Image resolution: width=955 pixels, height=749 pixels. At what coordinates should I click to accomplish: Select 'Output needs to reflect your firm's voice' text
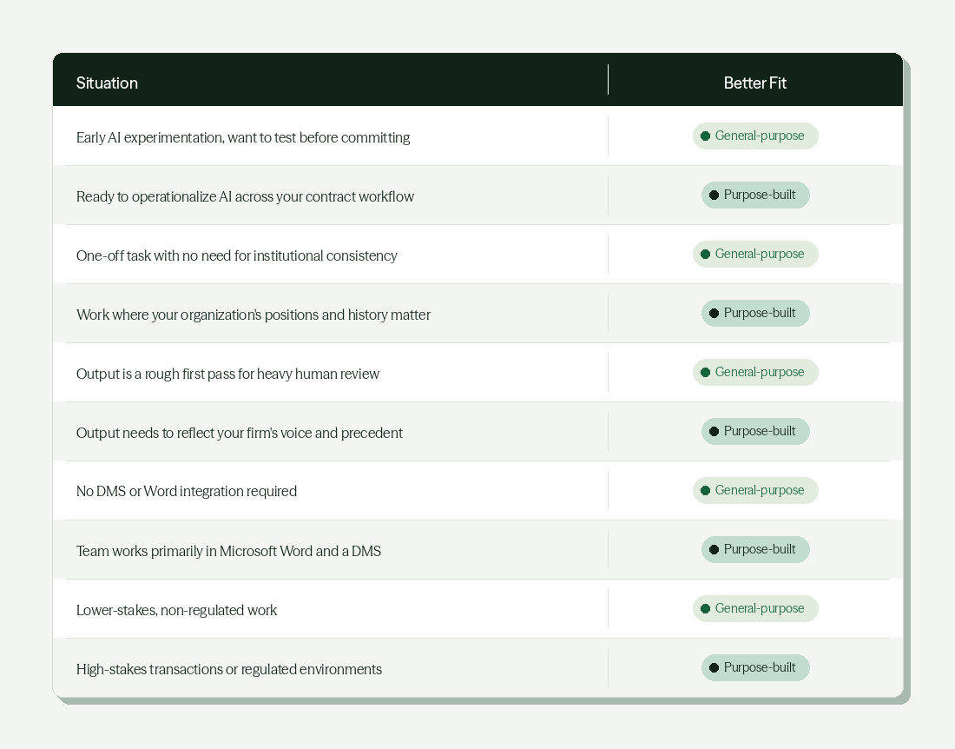coord(240,434)
